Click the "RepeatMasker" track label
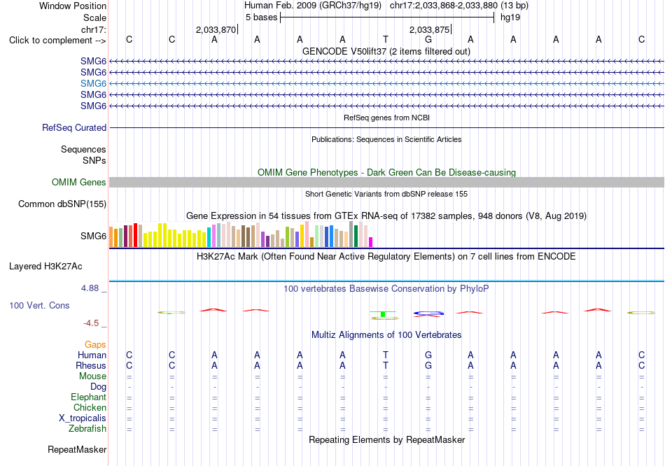 (77, 449)
